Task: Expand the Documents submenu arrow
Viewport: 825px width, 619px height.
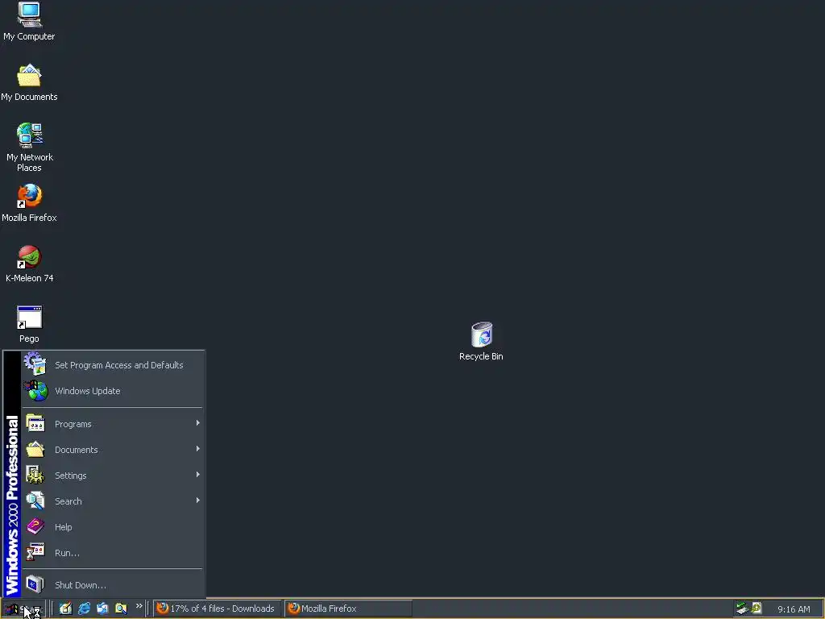Action: tap(198, 449)
